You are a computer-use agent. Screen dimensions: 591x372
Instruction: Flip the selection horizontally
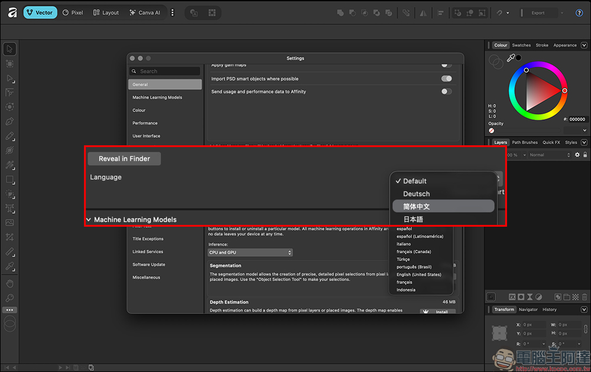423,12
